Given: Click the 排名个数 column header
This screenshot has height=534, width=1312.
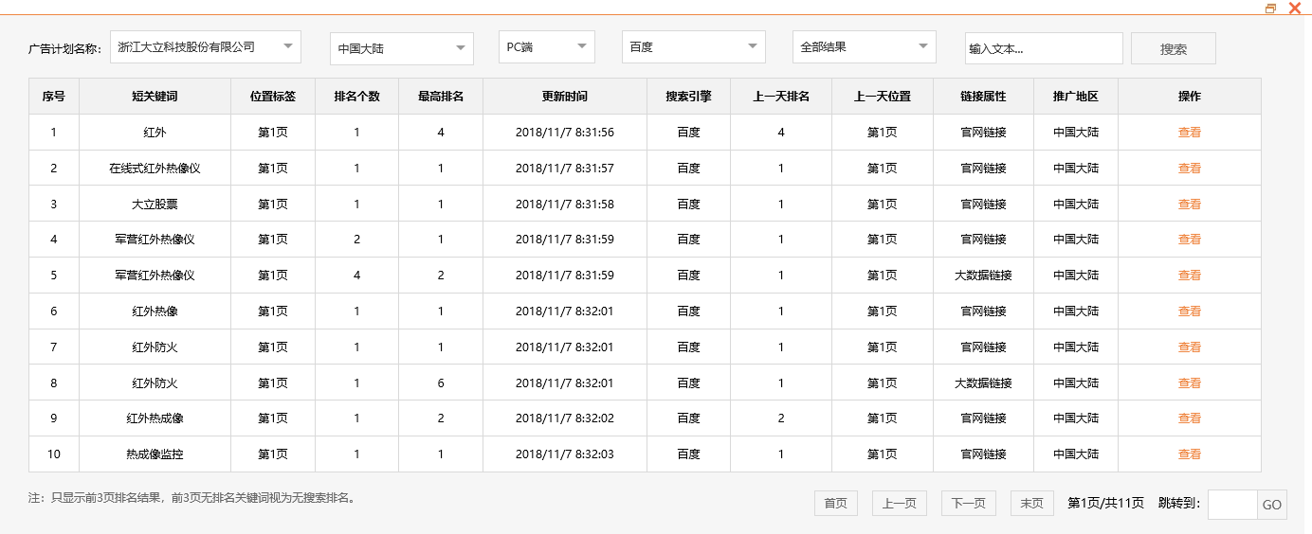Looking at the screenshot, I should 356,97.
